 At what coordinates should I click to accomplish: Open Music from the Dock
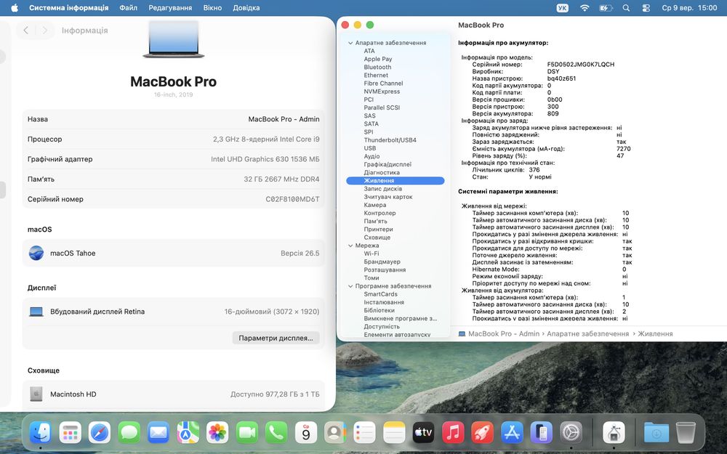tap(454, 433)
